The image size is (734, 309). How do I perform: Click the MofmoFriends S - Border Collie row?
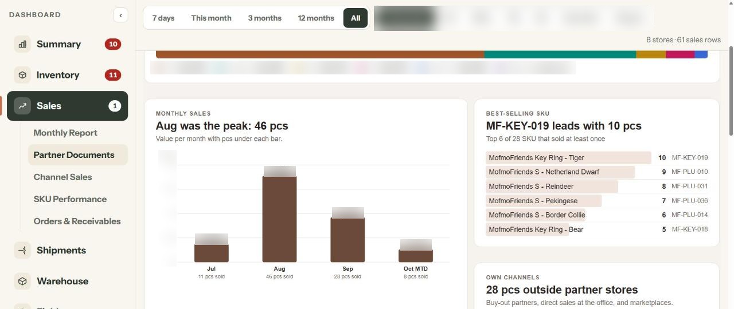click(597, 215)
